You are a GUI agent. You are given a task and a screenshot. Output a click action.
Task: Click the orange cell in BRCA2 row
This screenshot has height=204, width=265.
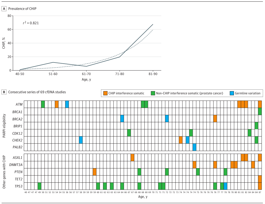215,118
